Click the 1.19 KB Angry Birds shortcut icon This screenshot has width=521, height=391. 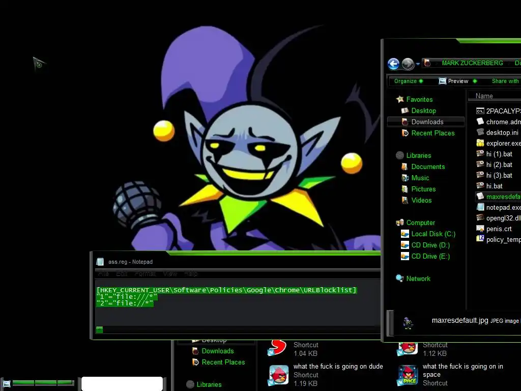[279, 375]
